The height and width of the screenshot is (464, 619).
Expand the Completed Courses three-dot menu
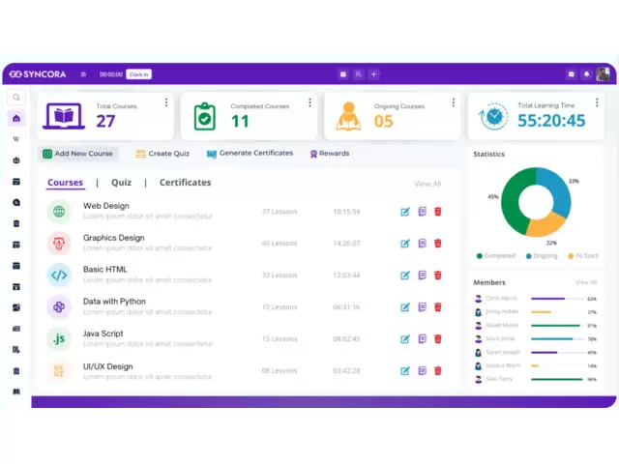(309, 102)
